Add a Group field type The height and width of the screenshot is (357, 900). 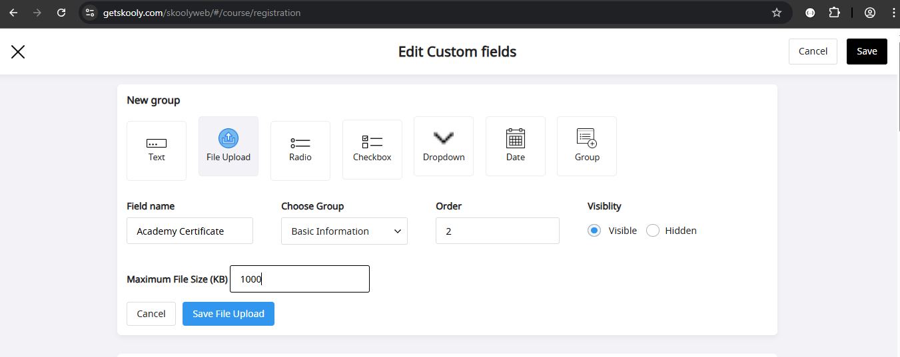click(x=587, y=146)
